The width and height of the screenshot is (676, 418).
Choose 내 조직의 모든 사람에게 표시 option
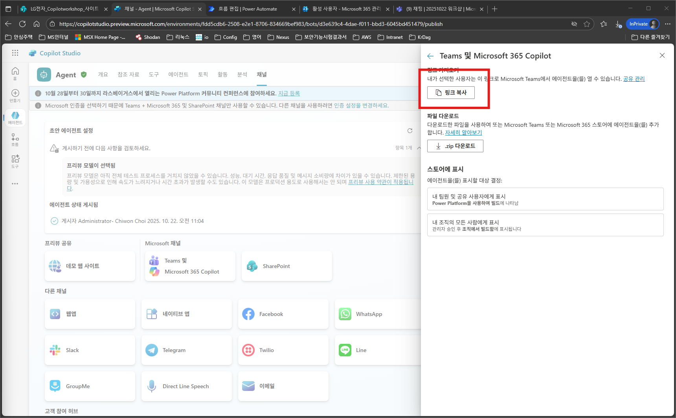(546, 225)
